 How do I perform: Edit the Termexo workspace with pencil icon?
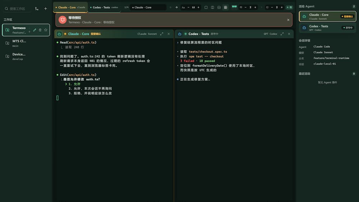coord(34,30)
